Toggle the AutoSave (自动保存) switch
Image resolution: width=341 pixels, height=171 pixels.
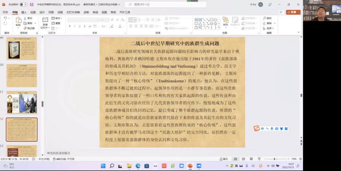point(23,4)
